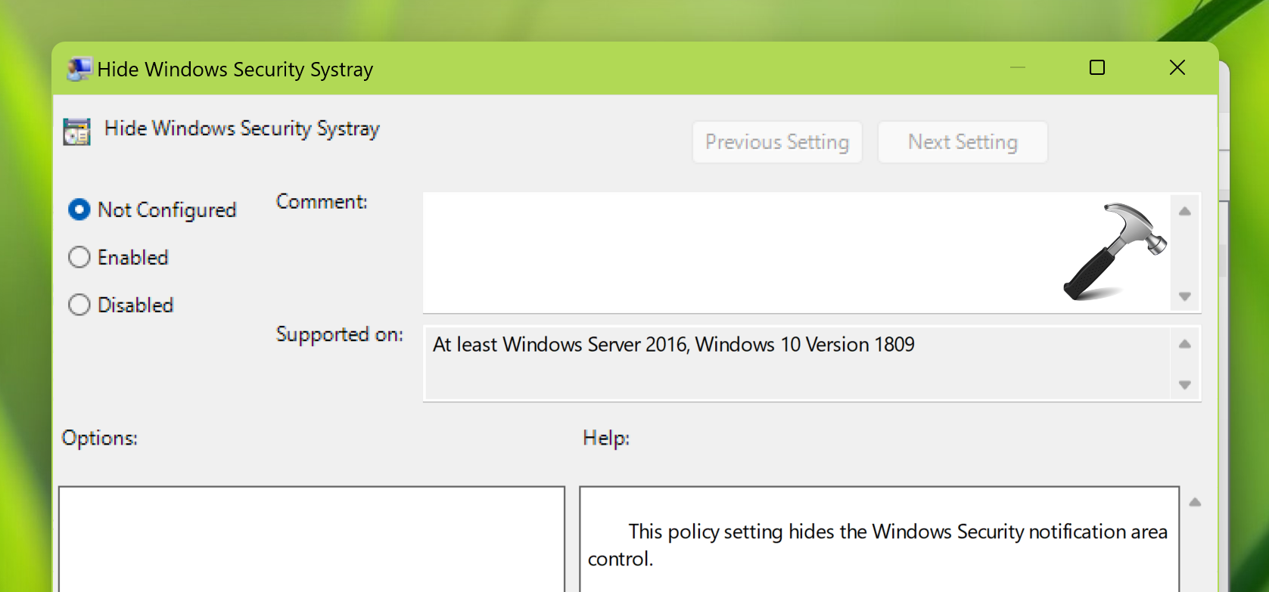
Task: Click the Help description text about notification area
Action: tap(878, 545)
